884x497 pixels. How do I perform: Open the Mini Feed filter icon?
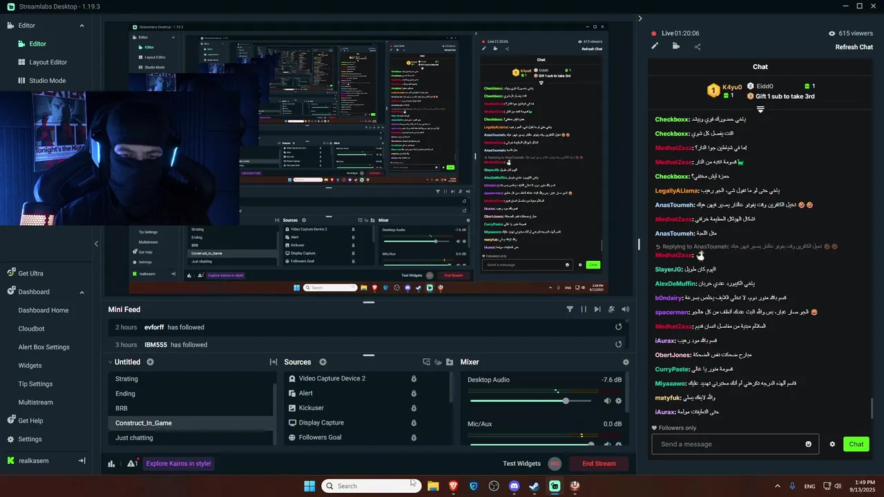click(x=570, y=309)
